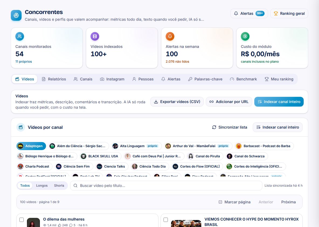The width and height of the screenshot is (319, 227).
Task: Click Sincronizar lista button
Action: click(x=230, y=127)
